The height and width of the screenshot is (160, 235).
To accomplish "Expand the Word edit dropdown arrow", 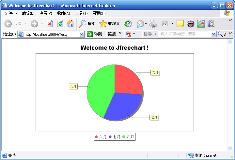I will (173, 23).
